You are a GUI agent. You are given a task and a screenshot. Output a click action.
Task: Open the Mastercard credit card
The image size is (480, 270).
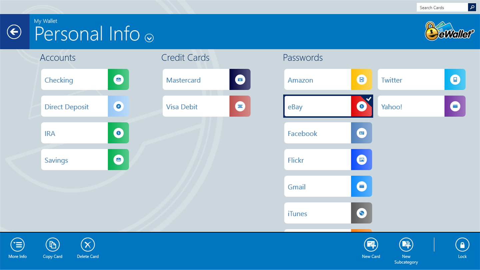207,80
